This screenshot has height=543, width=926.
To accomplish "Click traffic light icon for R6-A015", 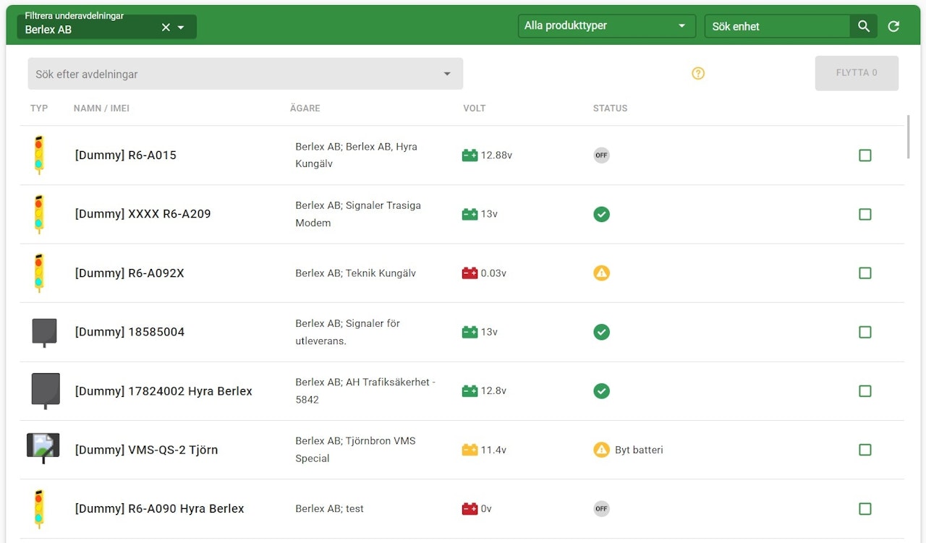I will tap(39, 155).
